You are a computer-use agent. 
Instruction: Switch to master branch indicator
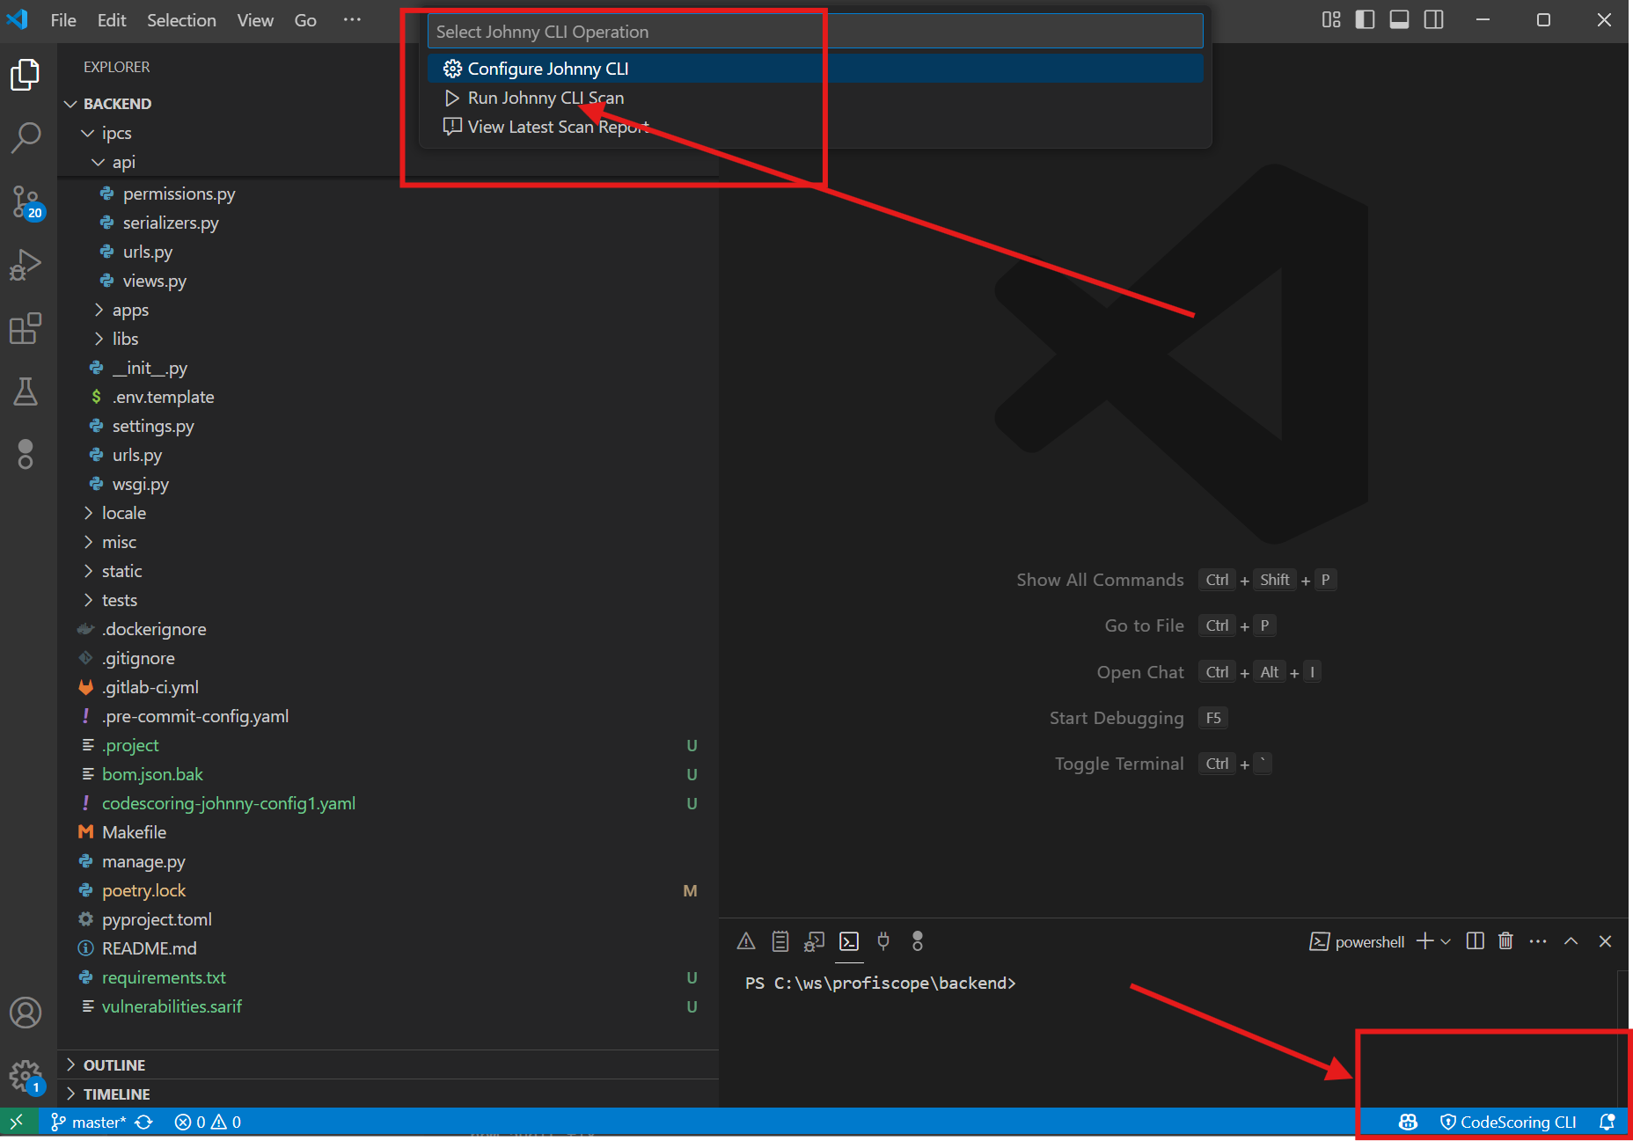89,1122
